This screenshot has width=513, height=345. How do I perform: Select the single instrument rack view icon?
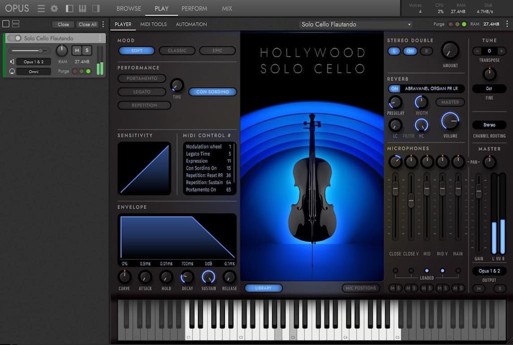[x=6, y=24]
